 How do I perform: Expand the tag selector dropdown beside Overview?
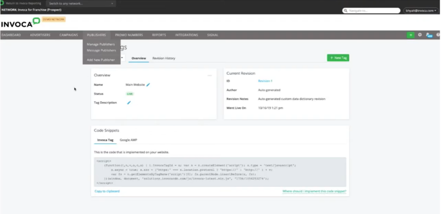(122, 58)
